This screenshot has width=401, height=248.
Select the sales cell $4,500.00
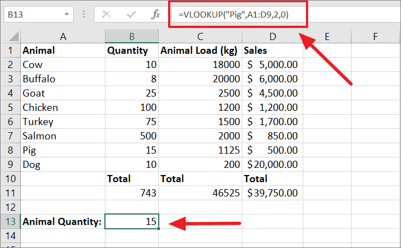272,93
